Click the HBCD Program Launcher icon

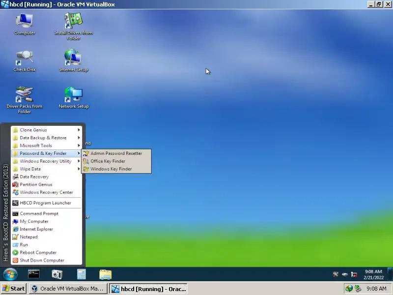click(15, 203)
